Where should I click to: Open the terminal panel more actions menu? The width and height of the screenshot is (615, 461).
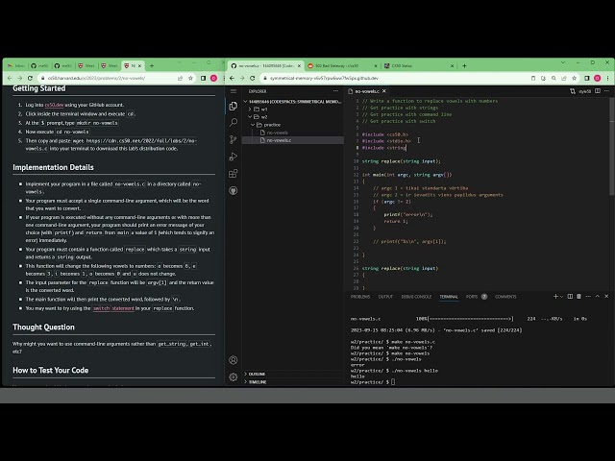pyautogui.click(x=588, y=297)
